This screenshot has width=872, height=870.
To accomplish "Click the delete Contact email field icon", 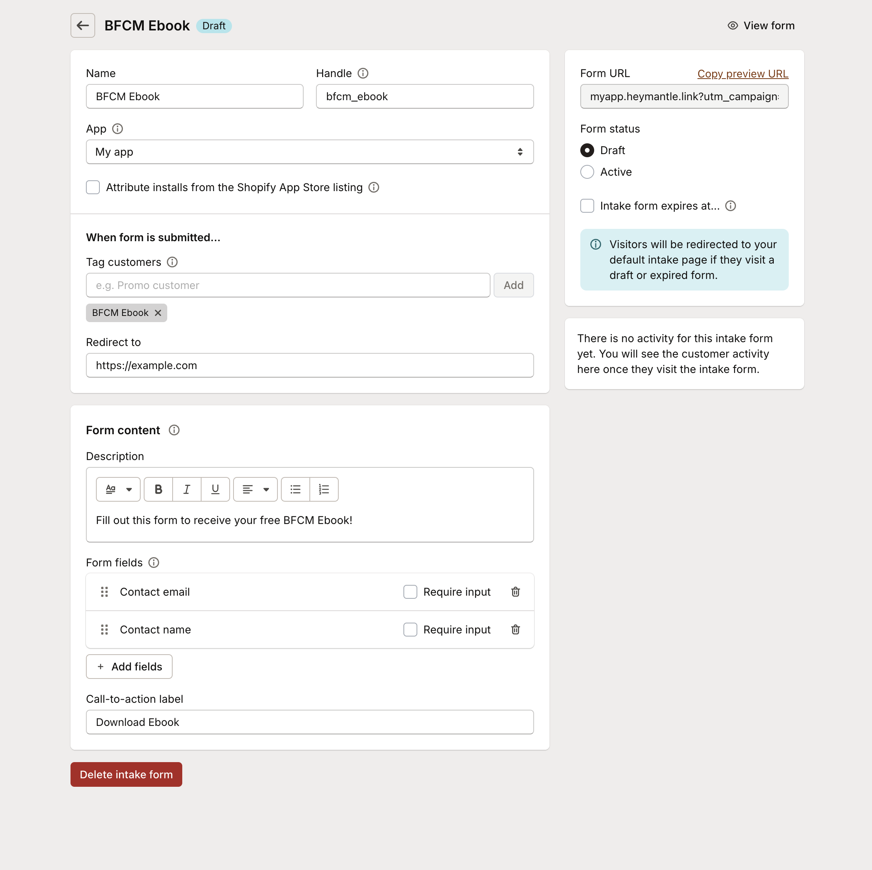I will [x=516, y=591].
